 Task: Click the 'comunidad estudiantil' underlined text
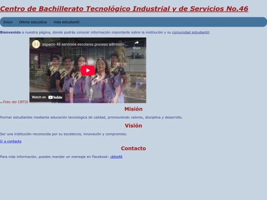tap(191, 32)
